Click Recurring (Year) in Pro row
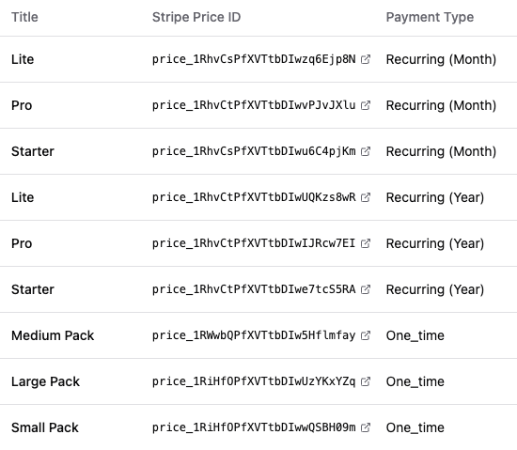Viewport: 517px width, 450px height. [435, 243]
